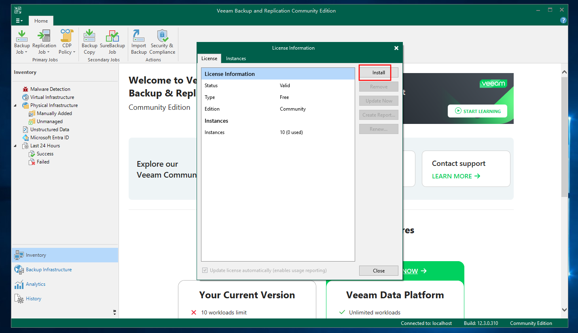The width and height of the screenshot is (578, 333).
Task: Click Community Edition in status bar
Action: point(531,323)
